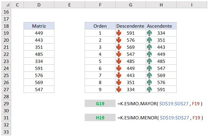
Task: Select row 22 header
Action: tap(6, 54)
